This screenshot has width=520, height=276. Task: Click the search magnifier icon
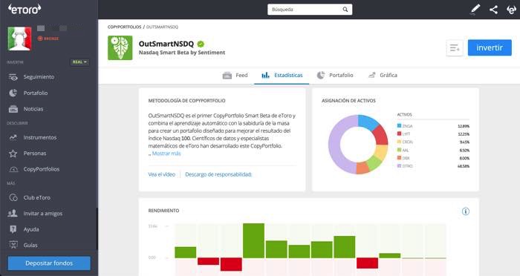345,10
